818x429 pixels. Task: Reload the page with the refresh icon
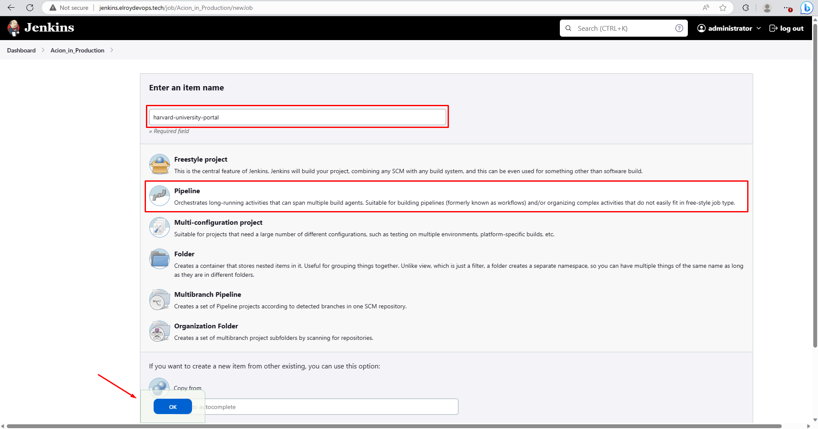point(30,8)
